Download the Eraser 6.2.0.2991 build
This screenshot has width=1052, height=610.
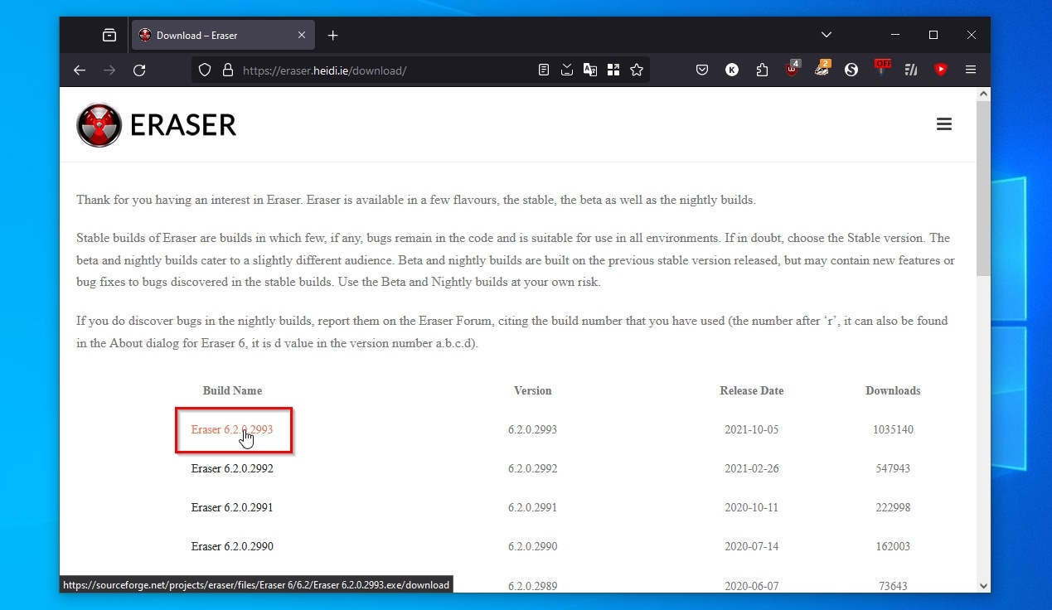tap(232, 507)
